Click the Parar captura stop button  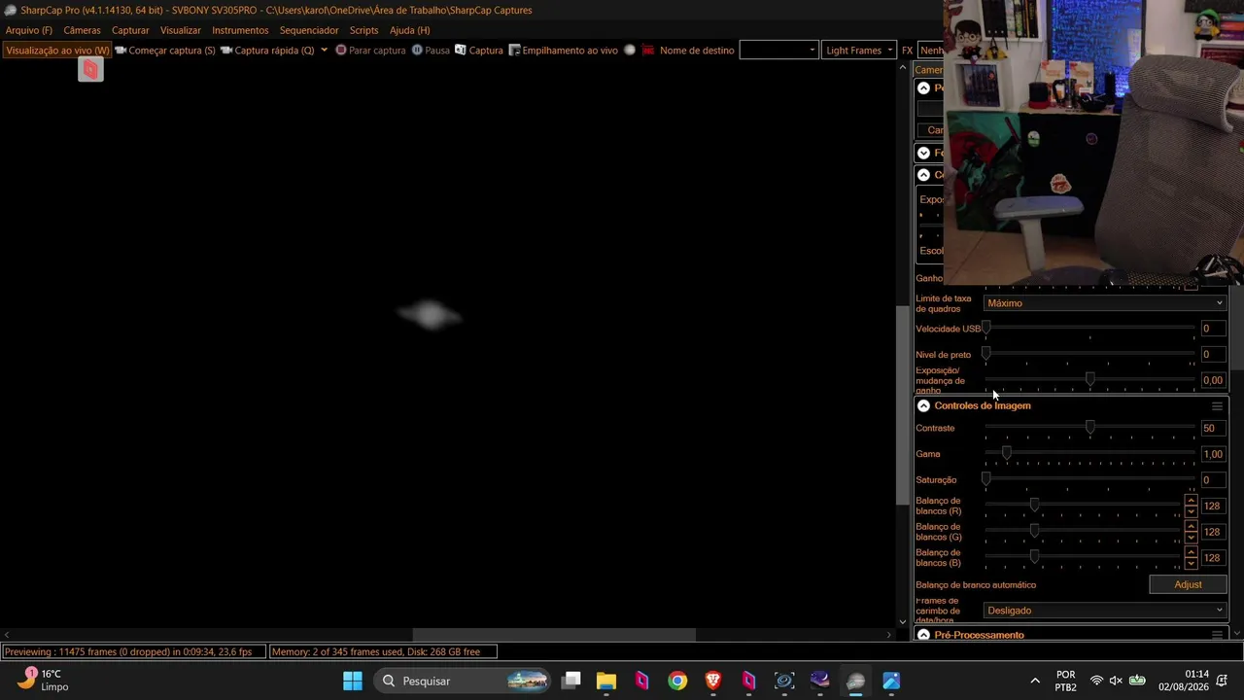[x=370, y=50]
